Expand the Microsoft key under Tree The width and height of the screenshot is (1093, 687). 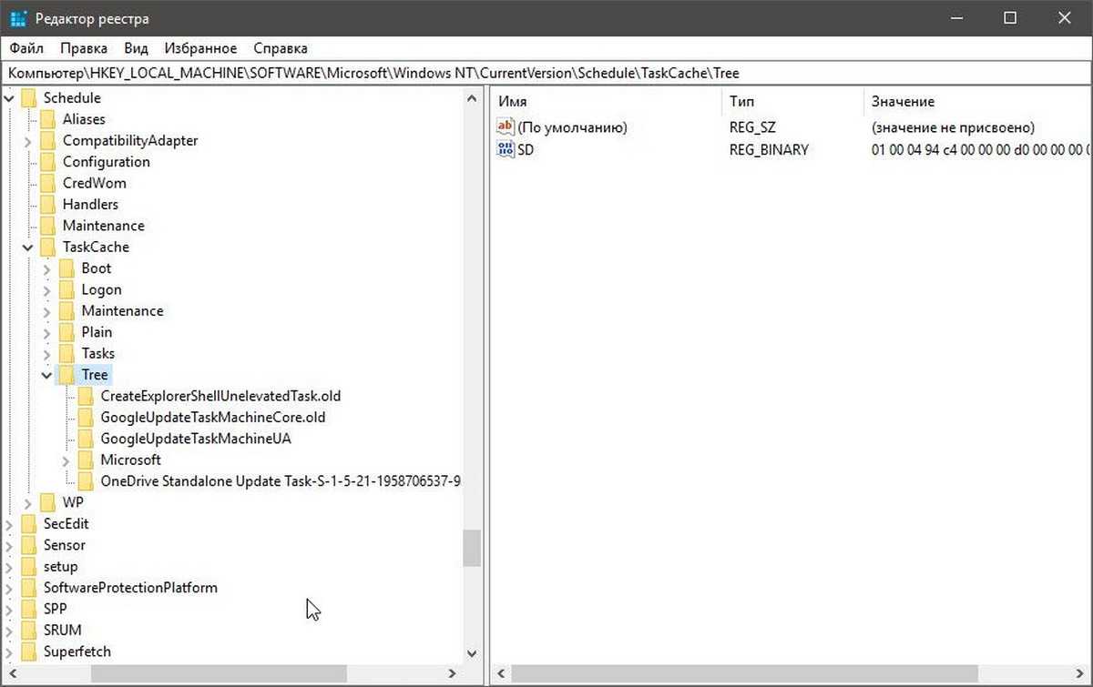66,460
